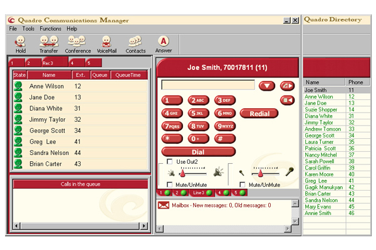Click George Scott's green status icon
The height and width of the screenshot is (250, 376).
(x=18, y=131)
